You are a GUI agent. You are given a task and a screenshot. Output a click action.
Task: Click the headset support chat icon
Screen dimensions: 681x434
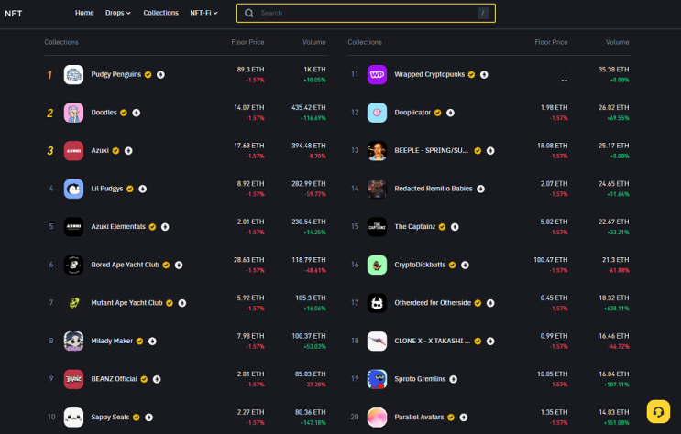[x=658, y=411]
